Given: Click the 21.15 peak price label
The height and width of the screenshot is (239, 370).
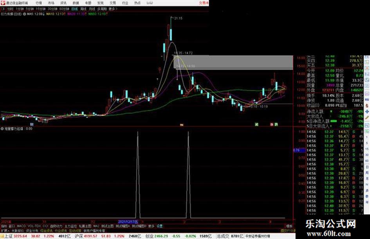Looking at the screenshot, I should 178,18.
